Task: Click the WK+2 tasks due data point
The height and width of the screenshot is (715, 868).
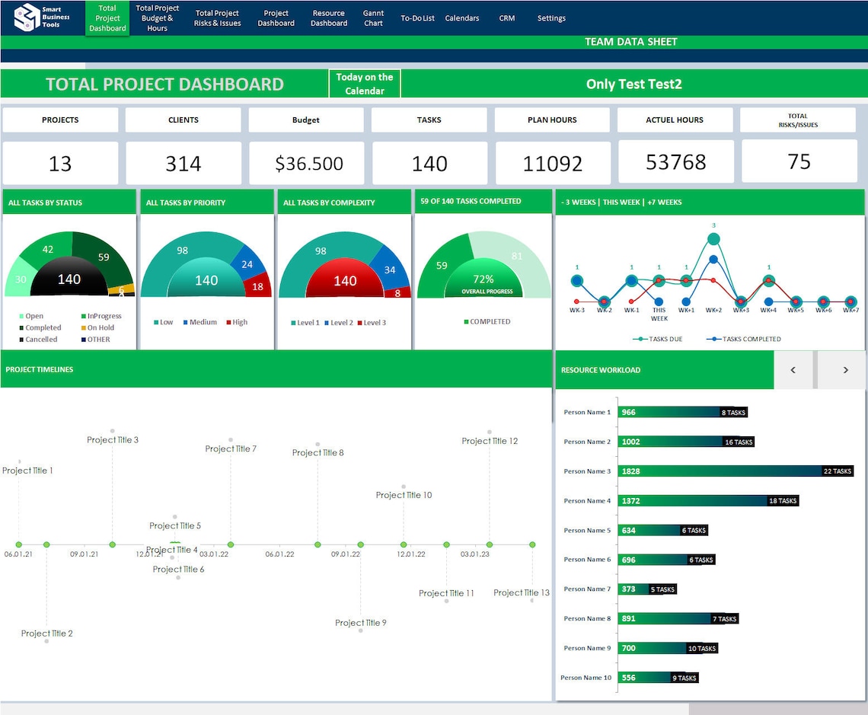Action: click(x=713, y=239)
